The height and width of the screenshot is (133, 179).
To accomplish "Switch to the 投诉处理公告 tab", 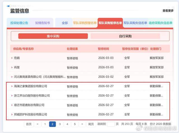I will (19, 23).
